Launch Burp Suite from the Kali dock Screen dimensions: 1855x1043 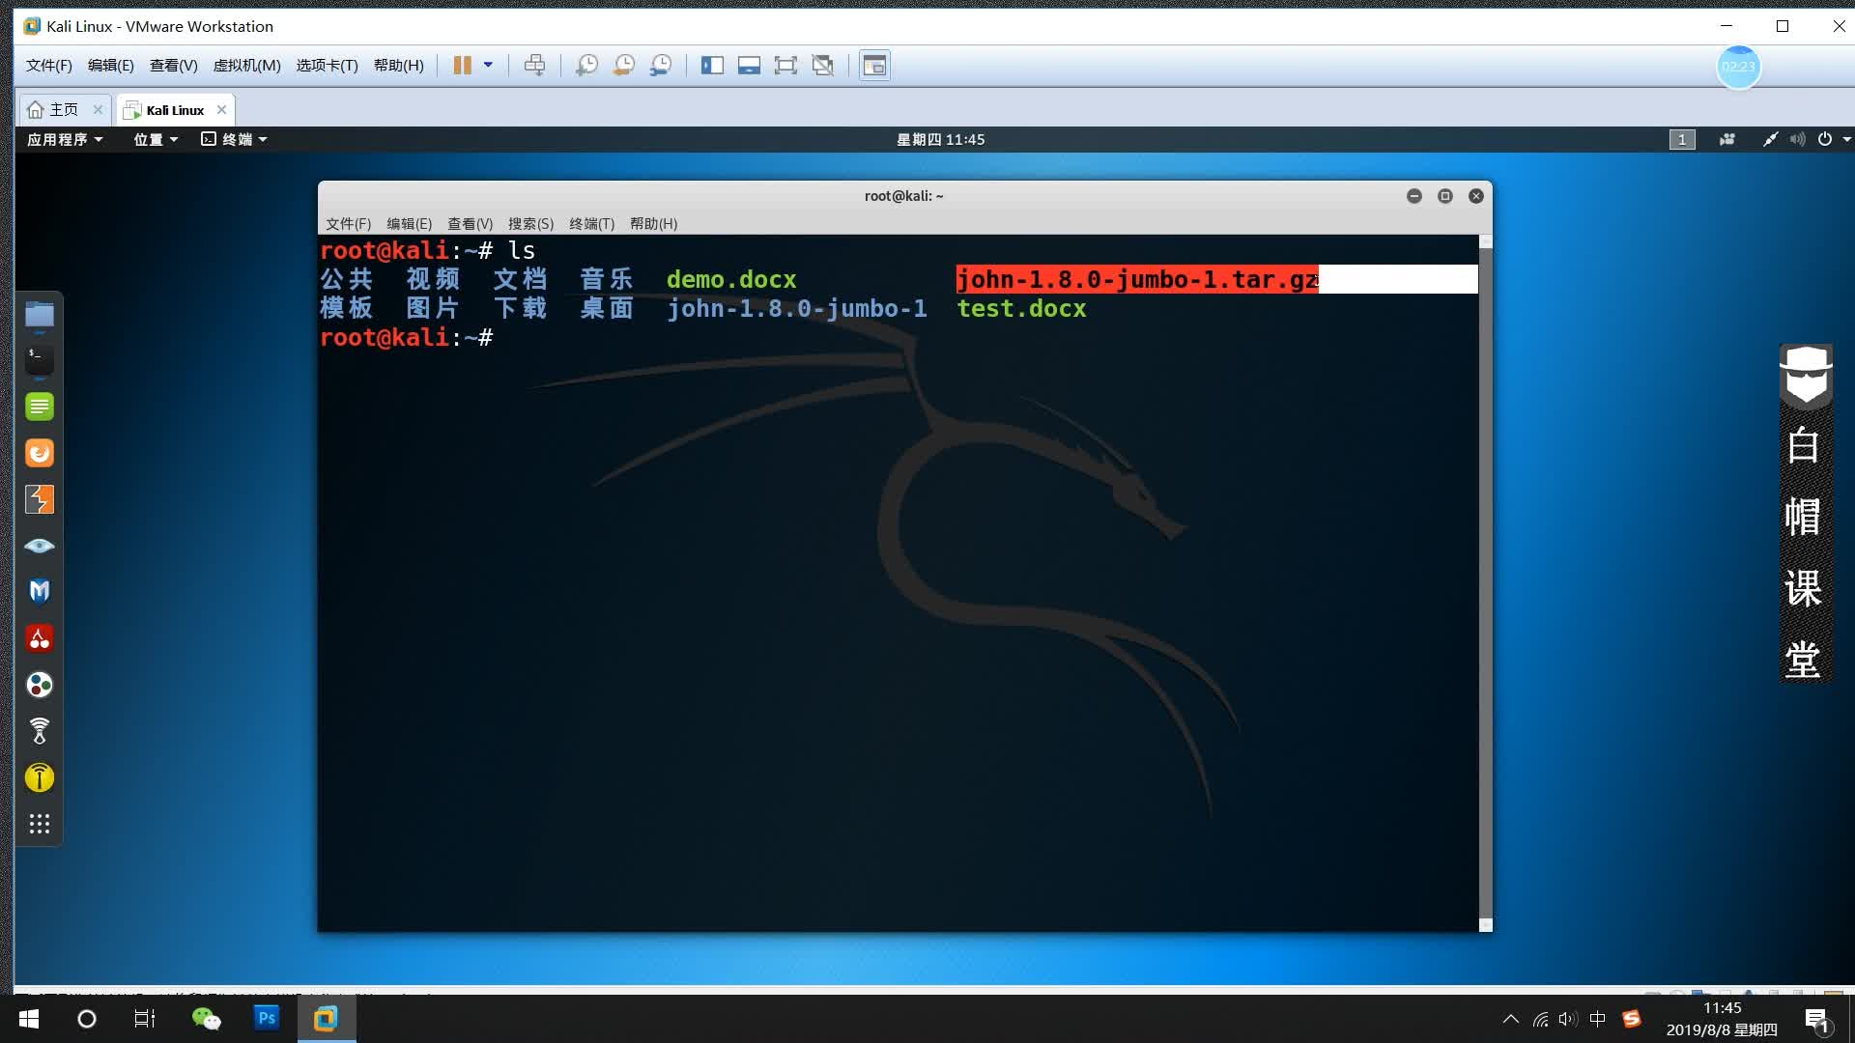pos(40,499)
